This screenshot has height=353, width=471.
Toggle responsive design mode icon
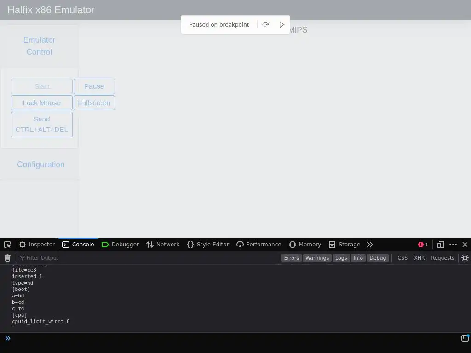pyautogui.click(x=440, y=245)
